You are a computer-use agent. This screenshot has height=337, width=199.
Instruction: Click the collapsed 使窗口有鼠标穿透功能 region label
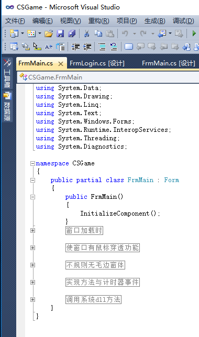(103, 248)
